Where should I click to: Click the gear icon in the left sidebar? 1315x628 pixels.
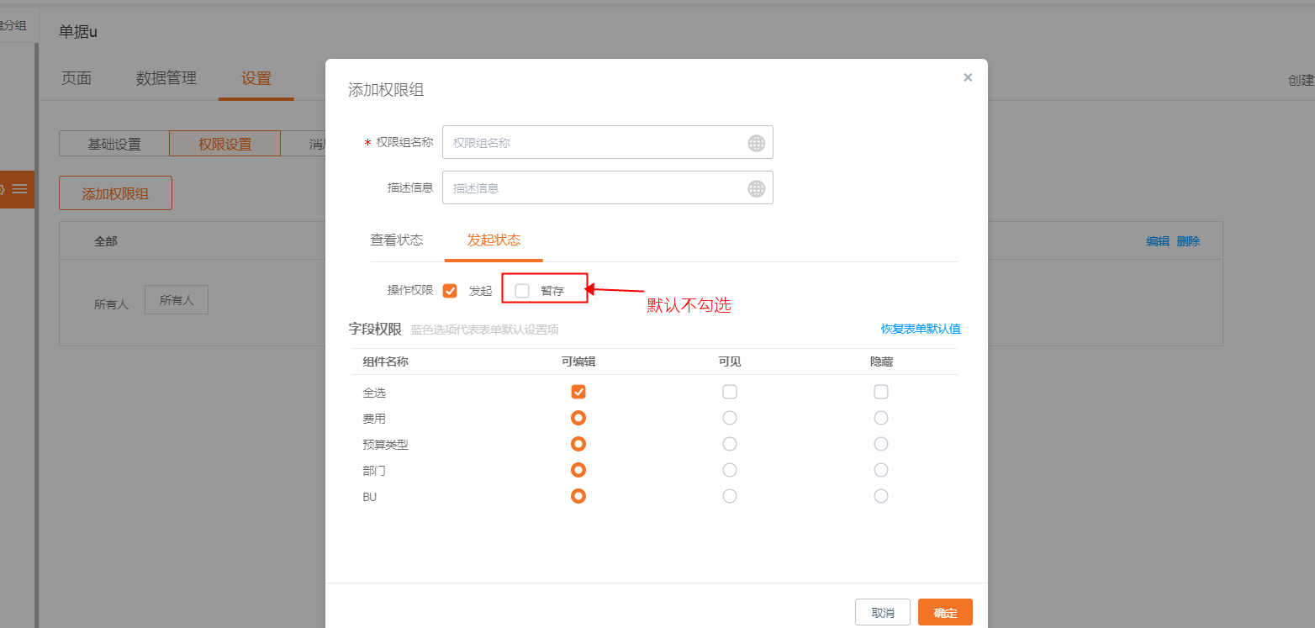[3, 189]
